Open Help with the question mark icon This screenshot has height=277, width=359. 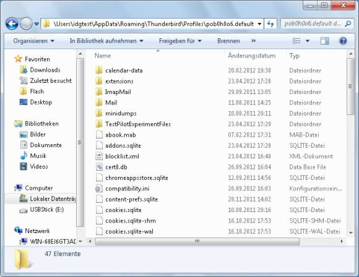coord(343,41)
